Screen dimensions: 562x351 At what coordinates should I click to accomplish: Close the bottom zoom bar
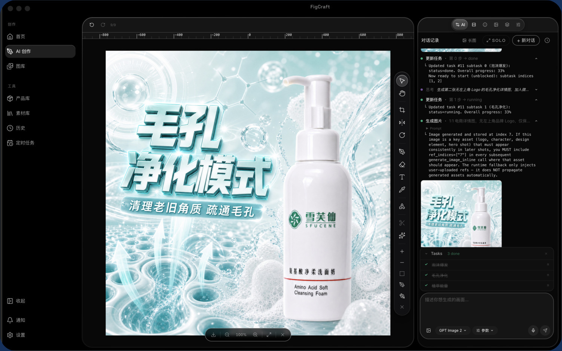[283, 335]
